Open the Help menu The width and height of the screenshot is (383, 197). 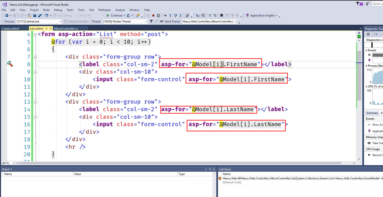click(147, 10)
